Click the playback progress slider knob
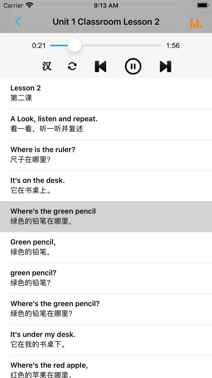 click(74, 45)
